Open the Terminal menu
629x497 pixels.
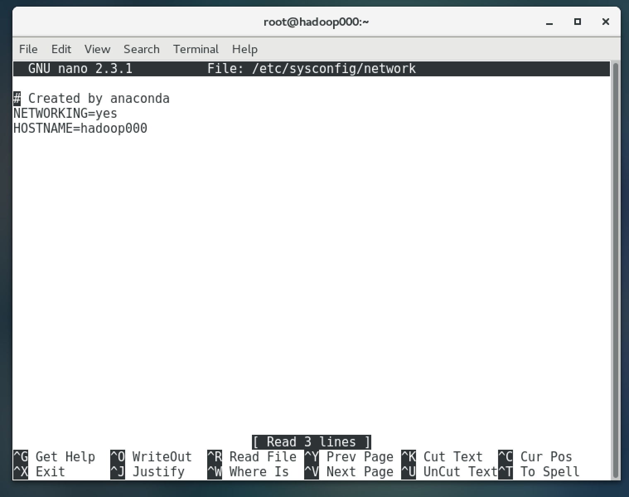coord(196,49)
